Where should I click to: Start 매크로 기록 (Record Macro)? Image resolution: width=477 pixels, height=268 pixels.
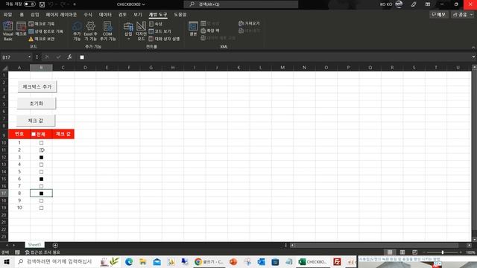pyautogui.click(x=42, y=24)
